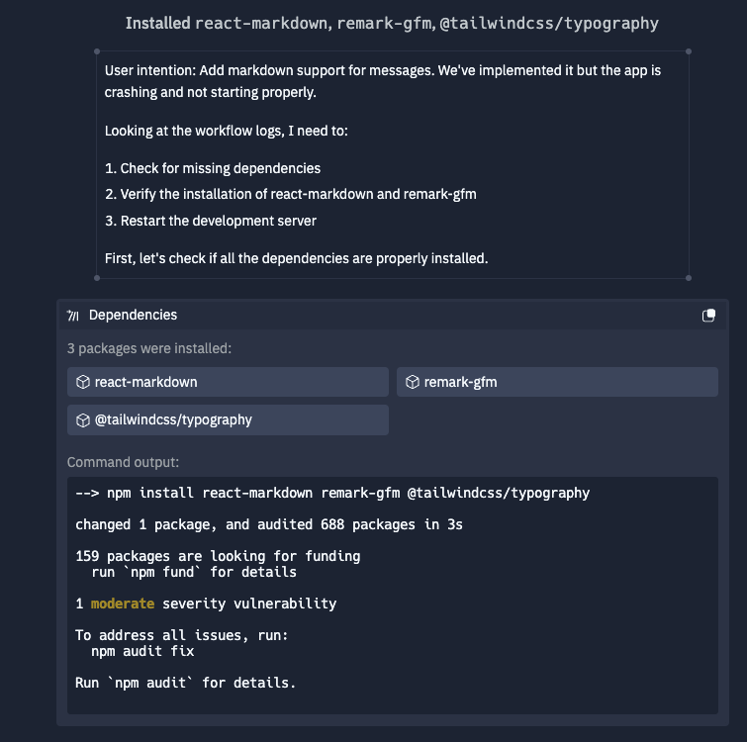The width and height of the screenshot is (747, 742).
Task: Click 'run `npm fund` for details' line
Action: tap(194, 572)
